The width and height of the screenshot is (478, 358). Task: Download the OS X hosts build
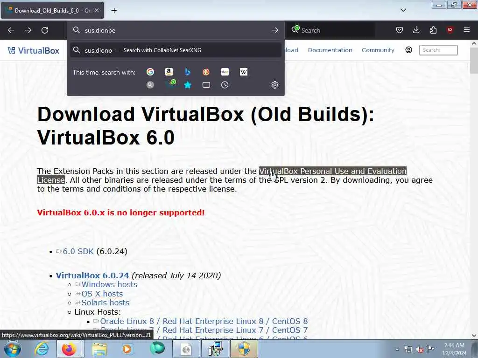[102, 294]
